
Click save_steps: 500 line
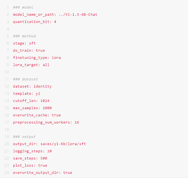click(30, 158)
